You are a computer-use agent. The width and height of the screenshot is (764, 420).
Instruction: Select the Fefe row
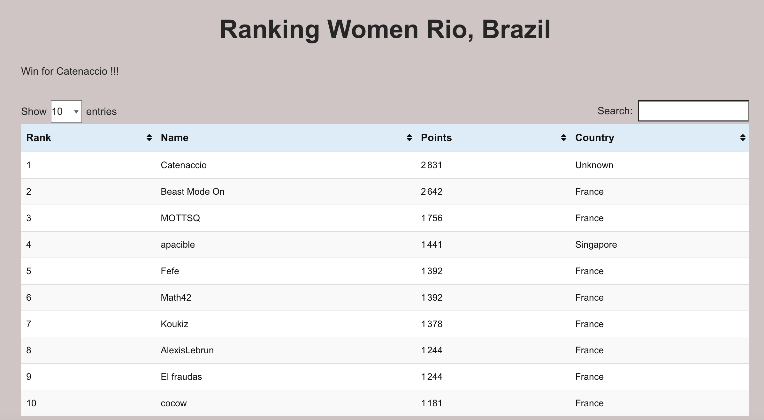tap(385, 271)
